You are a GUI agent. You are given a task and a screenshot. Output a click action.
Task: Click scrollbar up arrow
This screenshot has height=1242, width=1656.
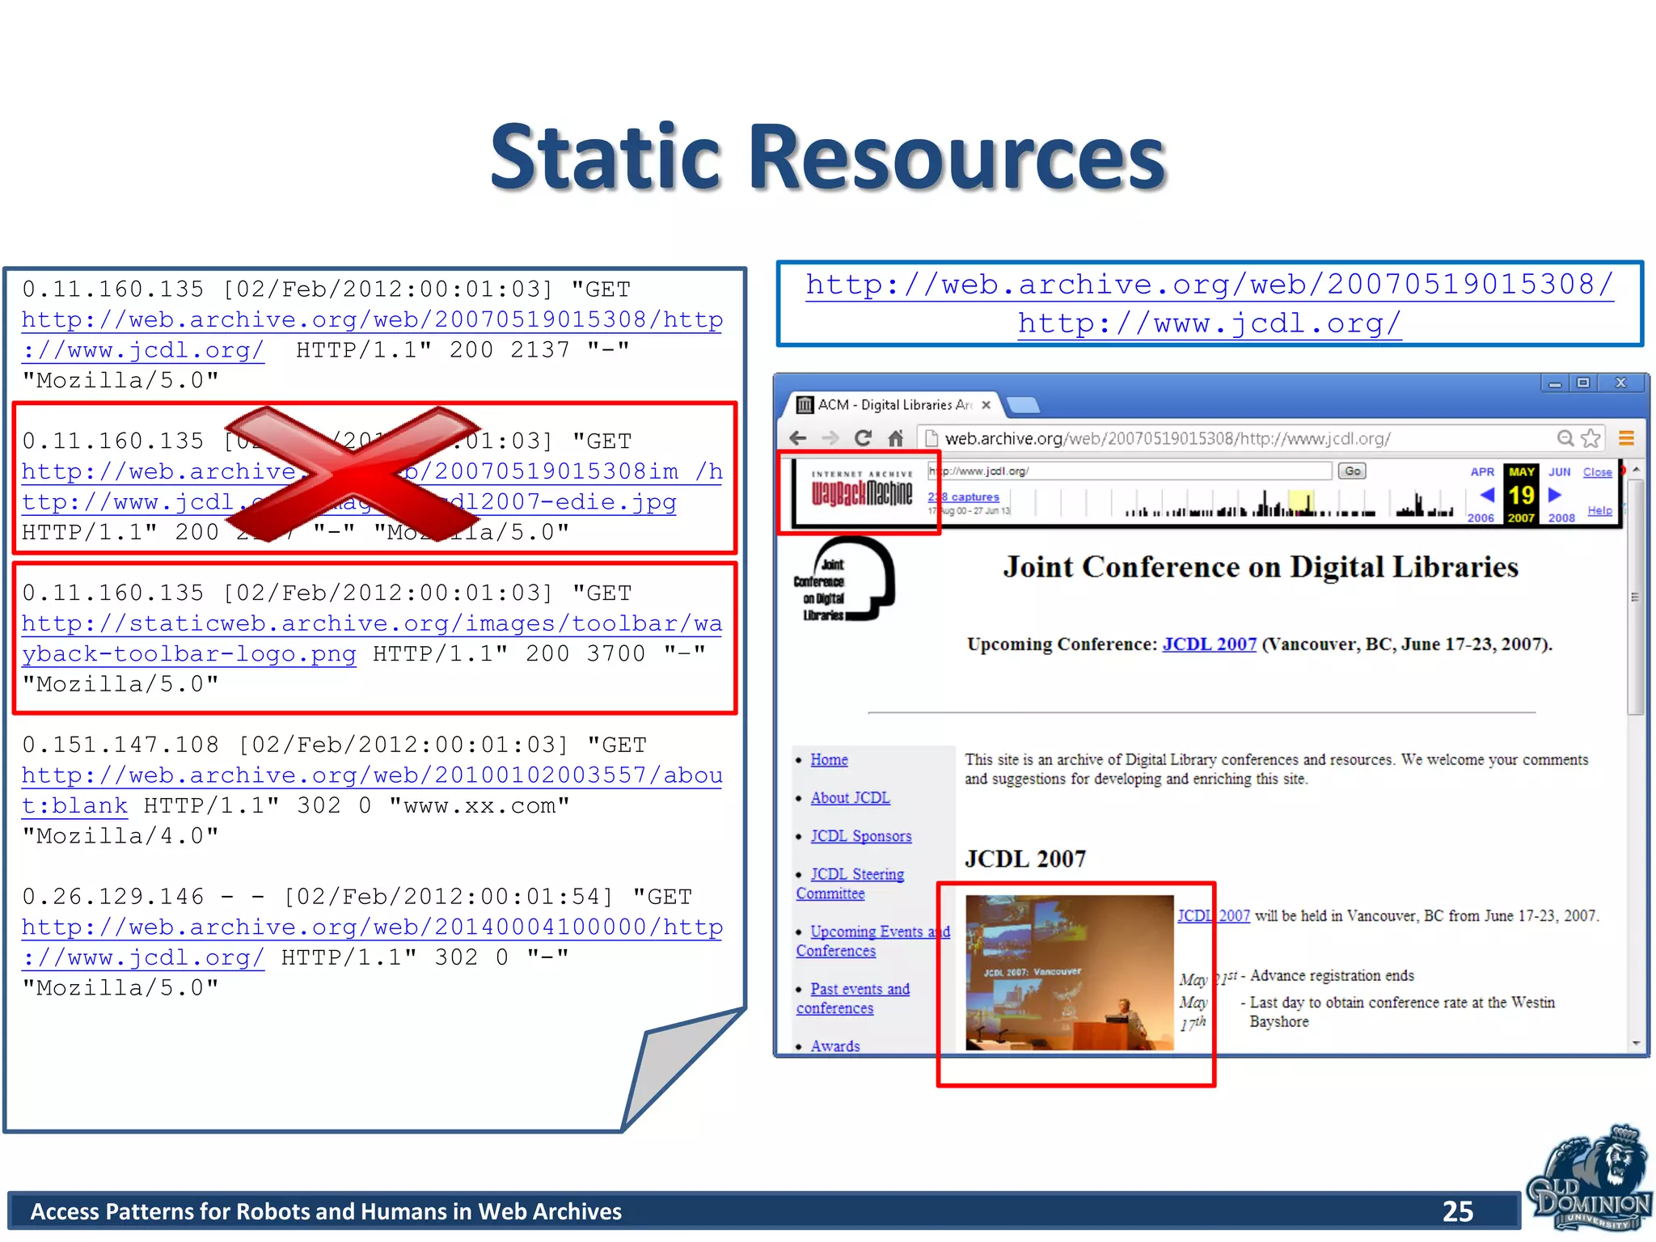tap(1636, 469)
